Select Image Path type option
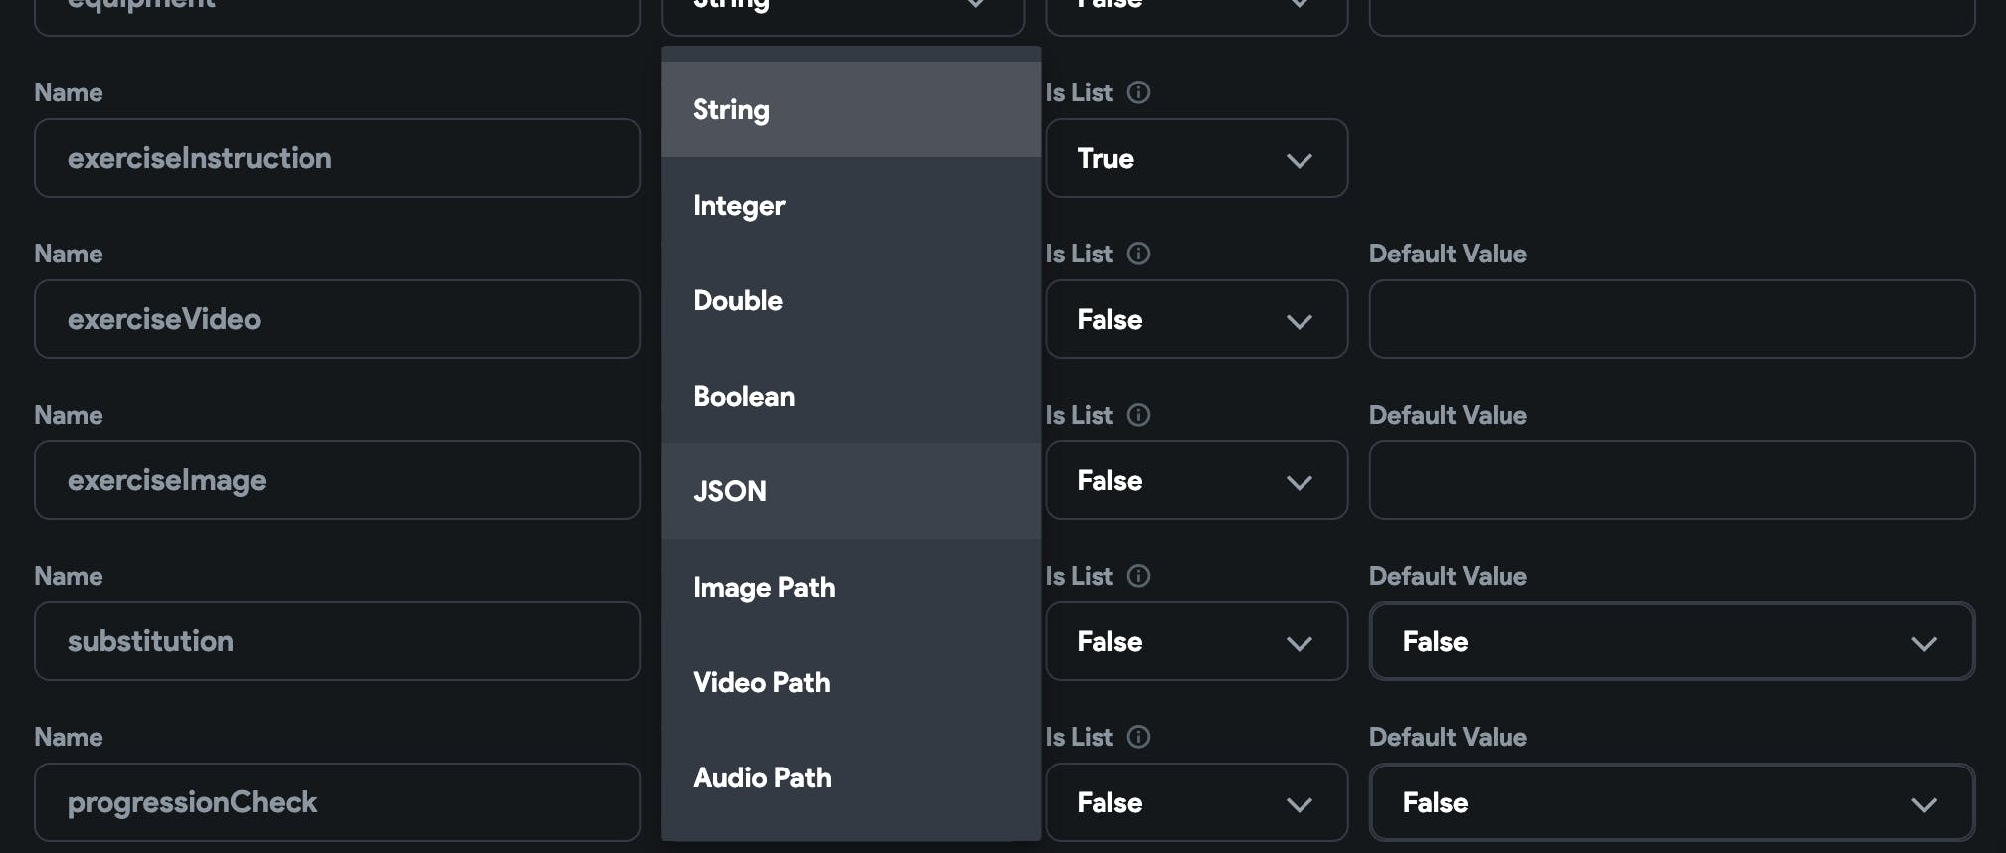This screenshot has height=853, width=2006. (x=851, y=587)
